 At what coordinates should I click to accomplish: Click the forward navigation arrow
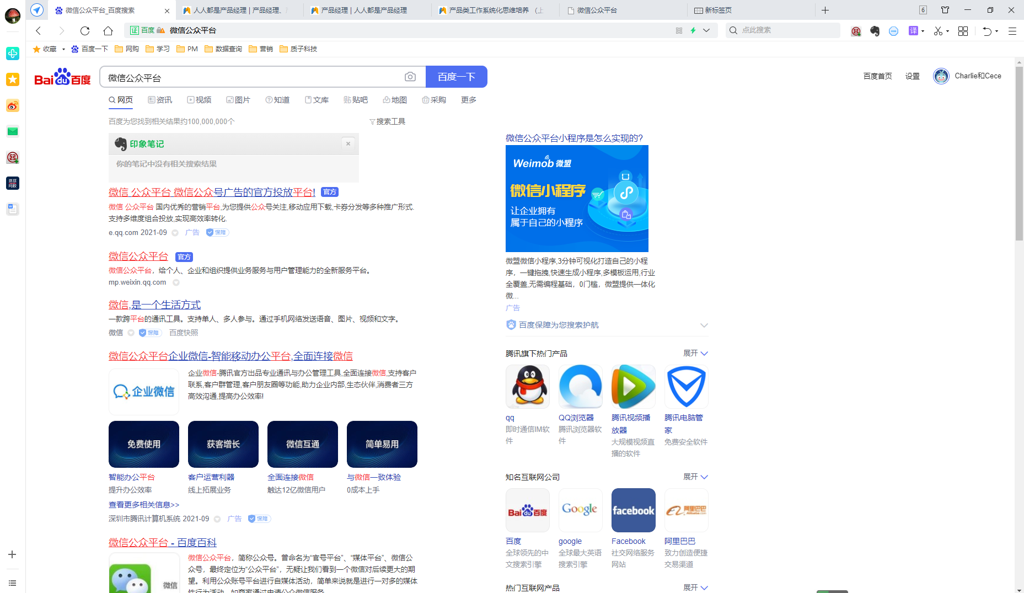(62, 31)
